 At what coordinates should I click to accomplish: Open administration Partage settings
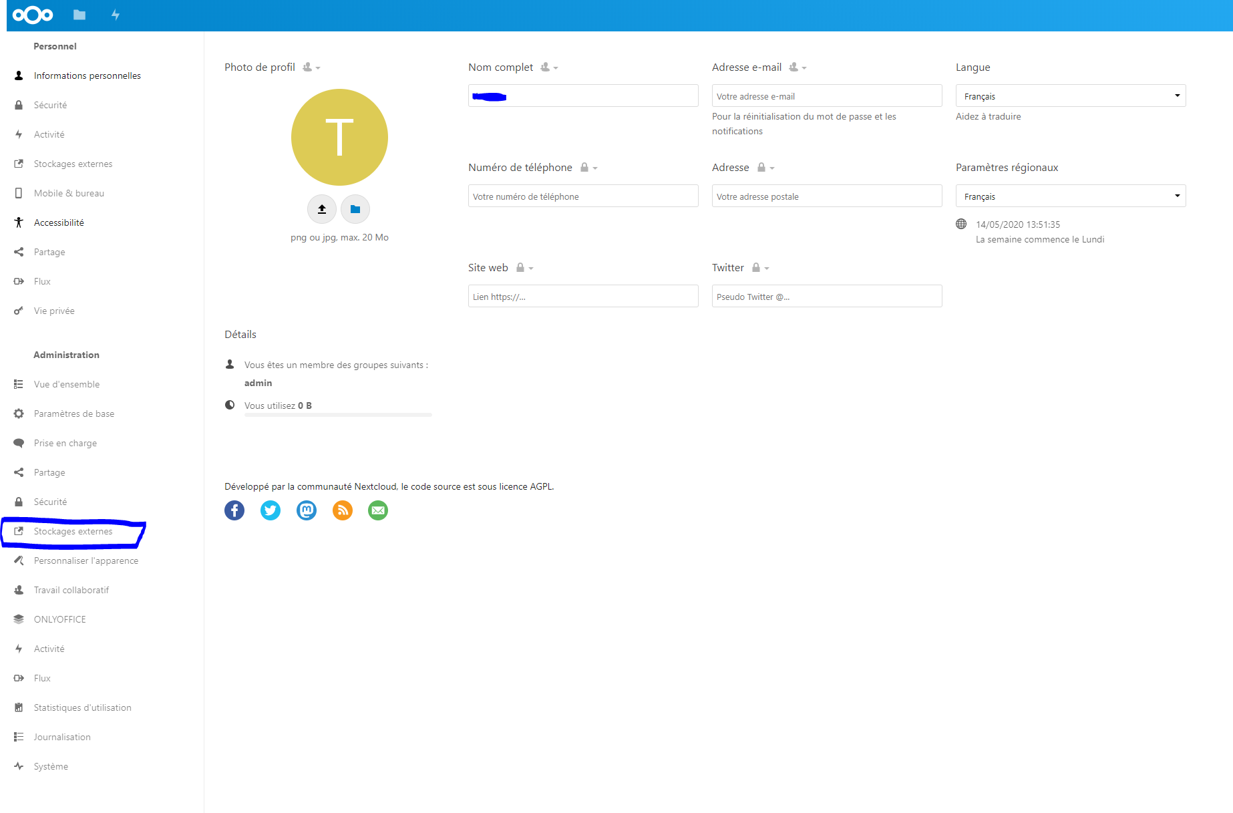(49, 472)
